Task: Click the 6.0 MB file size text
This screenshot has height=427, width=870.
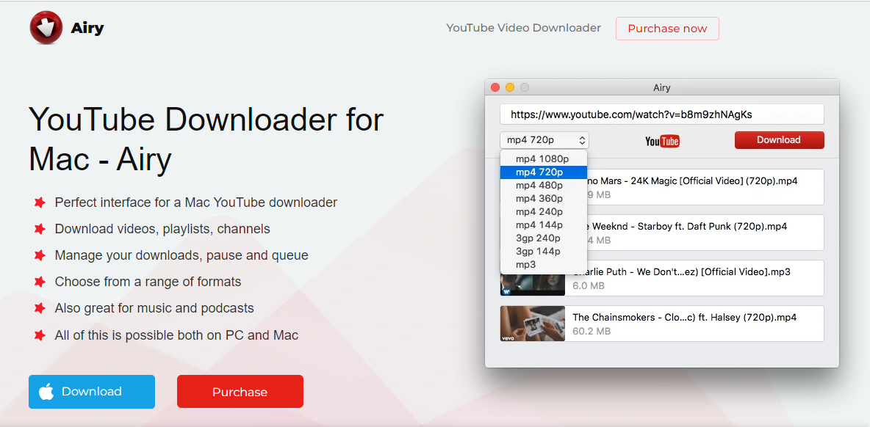Action: 588,286
